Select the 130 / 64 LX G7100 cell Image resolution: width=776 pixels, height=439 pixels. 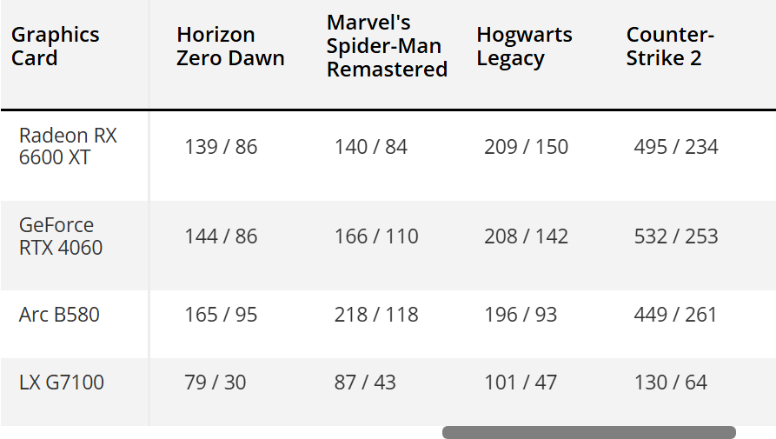point(671,382)
